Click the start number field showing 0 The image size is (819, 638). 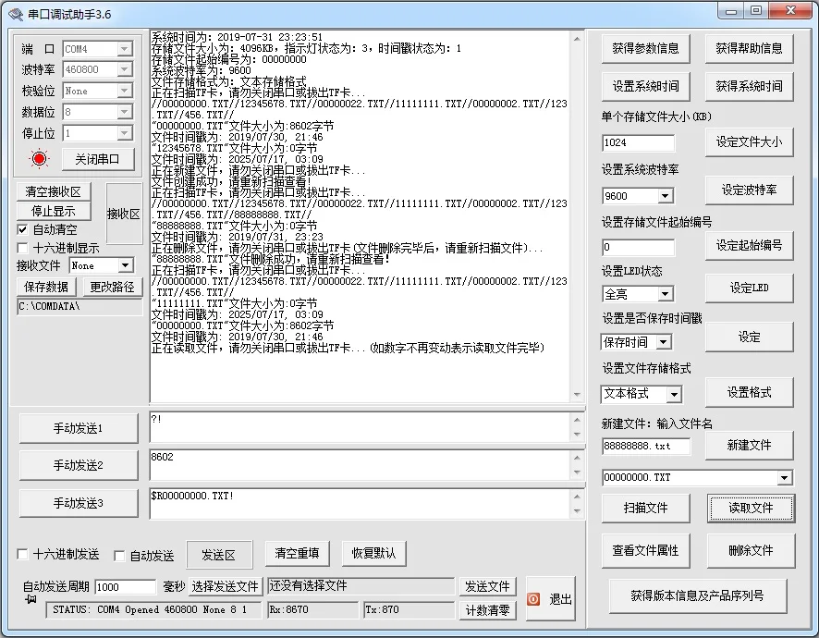coord(638,247)
